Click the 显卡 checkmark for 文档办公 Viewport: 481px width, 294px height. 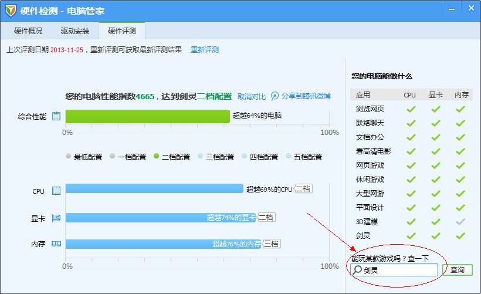(x=436, y=137)
